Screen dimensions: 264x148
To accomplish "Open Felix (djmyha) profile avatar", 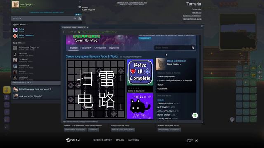I will pos(15,5).
